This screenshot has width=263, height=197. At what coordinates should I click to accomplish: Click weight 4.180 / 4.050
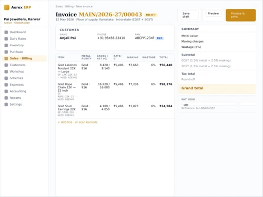tap(105, 108)
